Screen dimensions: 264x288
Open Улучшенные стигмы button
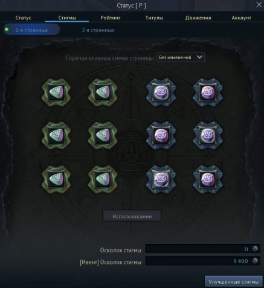234,281
